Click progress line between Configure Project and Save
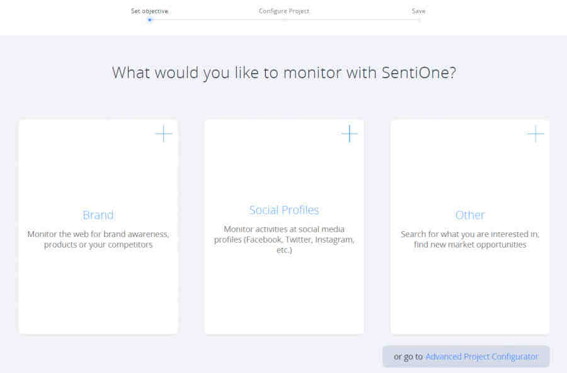This screenshot has width=567, height=373. (352, 20)
